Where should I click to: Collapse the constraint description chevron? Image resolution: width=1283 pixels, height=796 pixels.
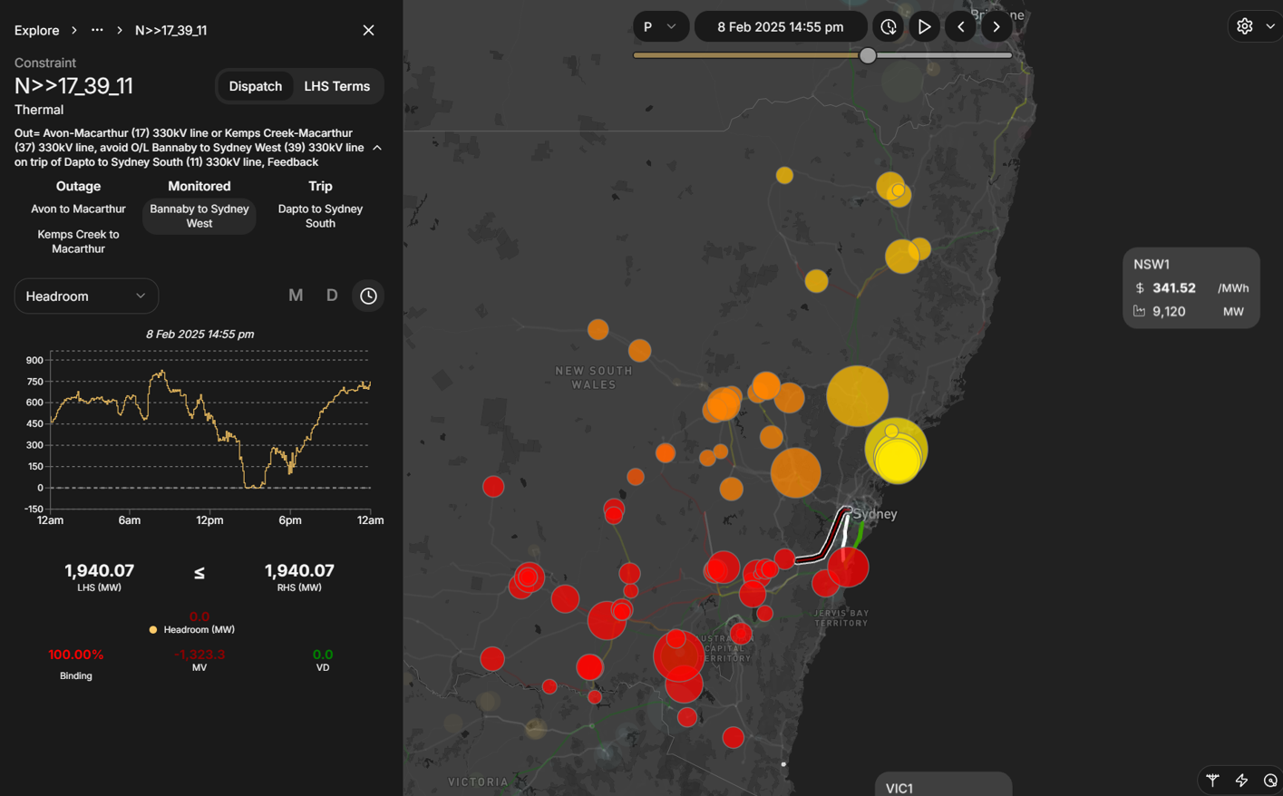[377, 148]
